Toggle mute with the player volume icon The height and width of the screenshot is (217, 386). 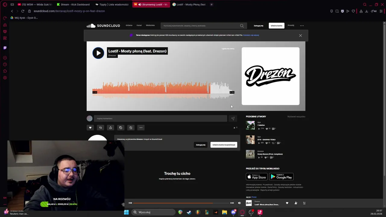239,203
